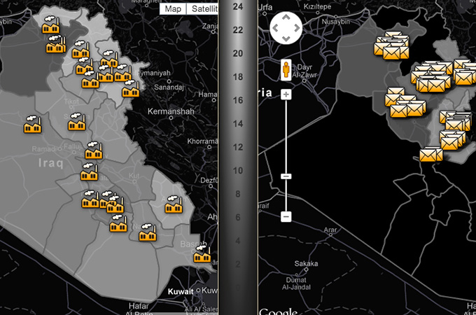Zoom out with the bottom minus button
This screenshot has height=315, width=476.
[x=286, y=217]
